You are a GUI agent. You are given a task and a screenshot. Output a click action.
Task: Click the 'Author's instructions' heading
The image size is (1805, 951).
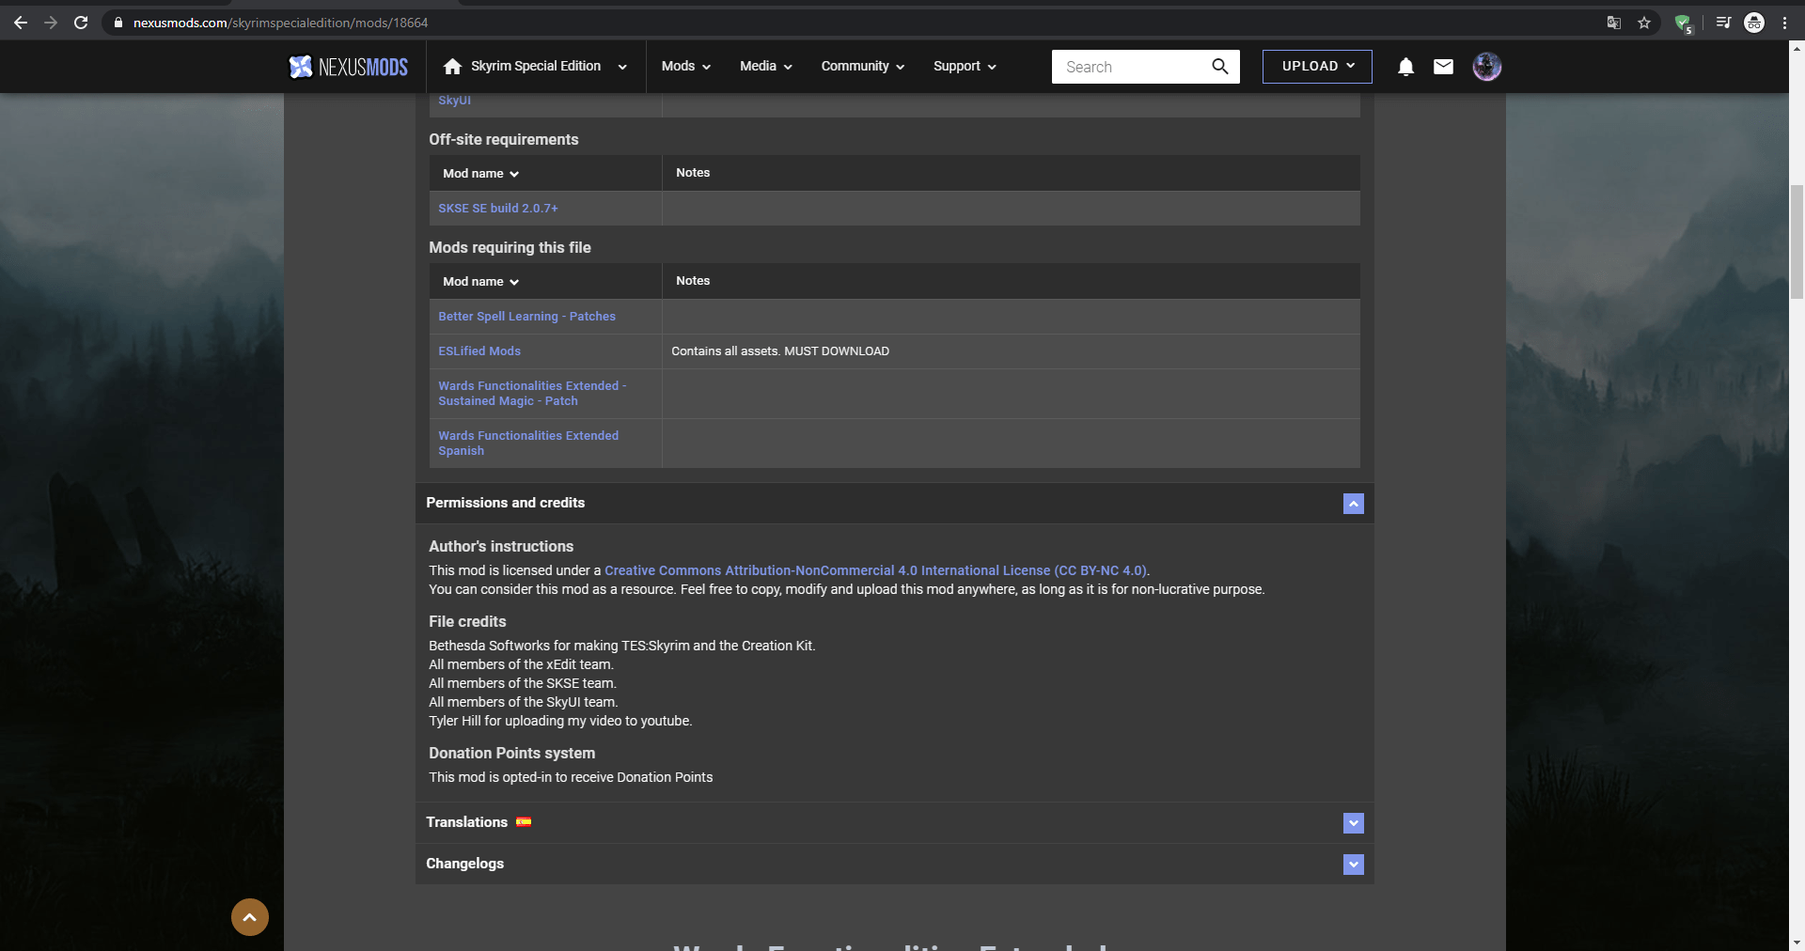(501, 547)
